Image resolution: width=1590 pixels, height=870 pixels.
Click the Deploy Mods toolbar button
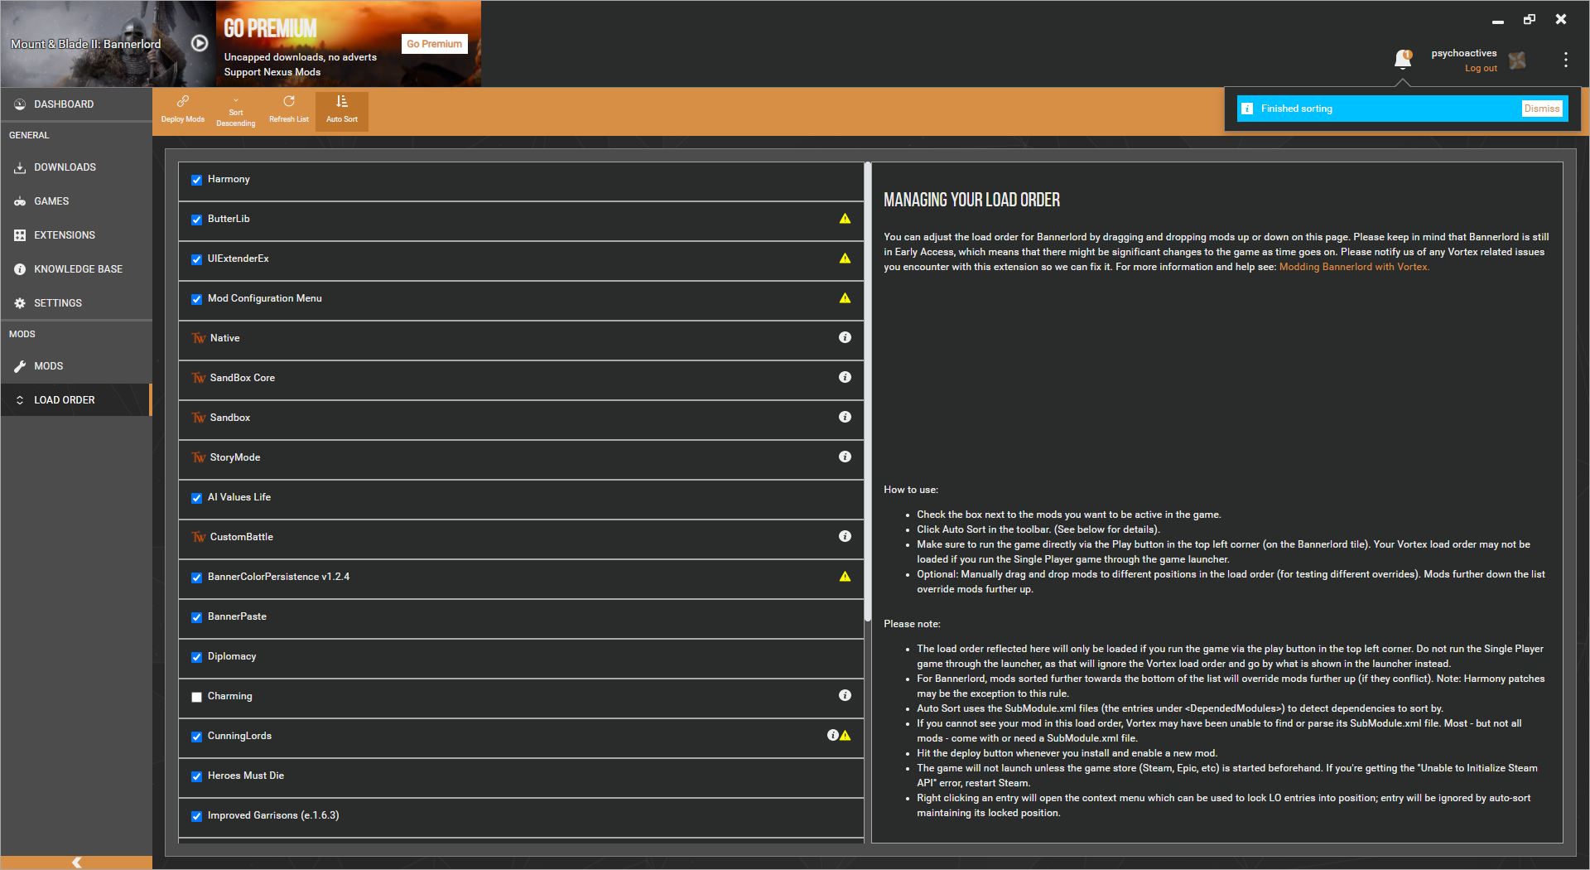(183, 109)
